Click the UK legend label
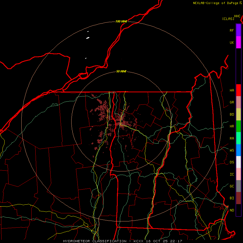Viewport: 243px width, 243px height. (232, 42)
